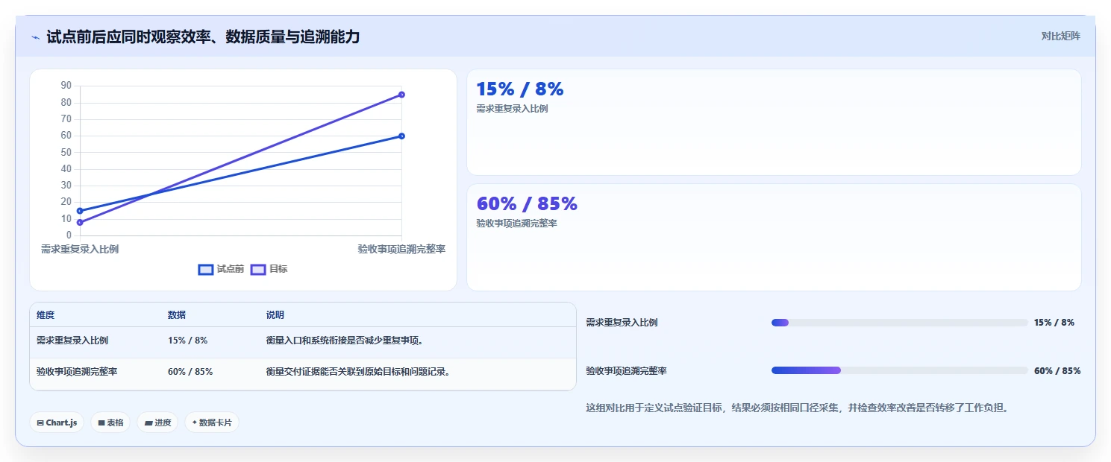Click the 说明 table column header
The width and height of the screenshot is (1111, 462).
tap(275, 315)
